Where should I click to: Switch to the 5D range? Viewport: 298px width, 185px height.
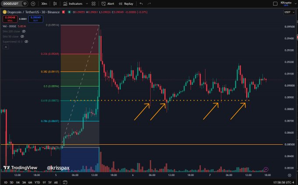[x=11, y=182]
